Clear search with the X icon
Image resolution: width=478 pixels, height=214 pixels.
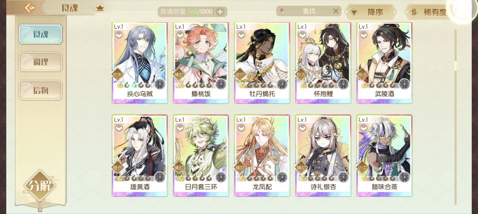335,11
